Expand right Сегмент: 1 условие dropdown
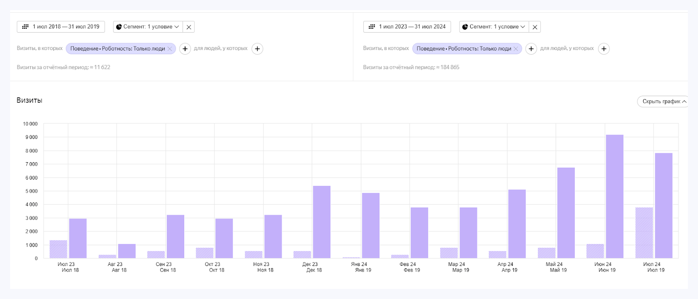The width and height of the screenshot is (698, 299). point(494,27)
